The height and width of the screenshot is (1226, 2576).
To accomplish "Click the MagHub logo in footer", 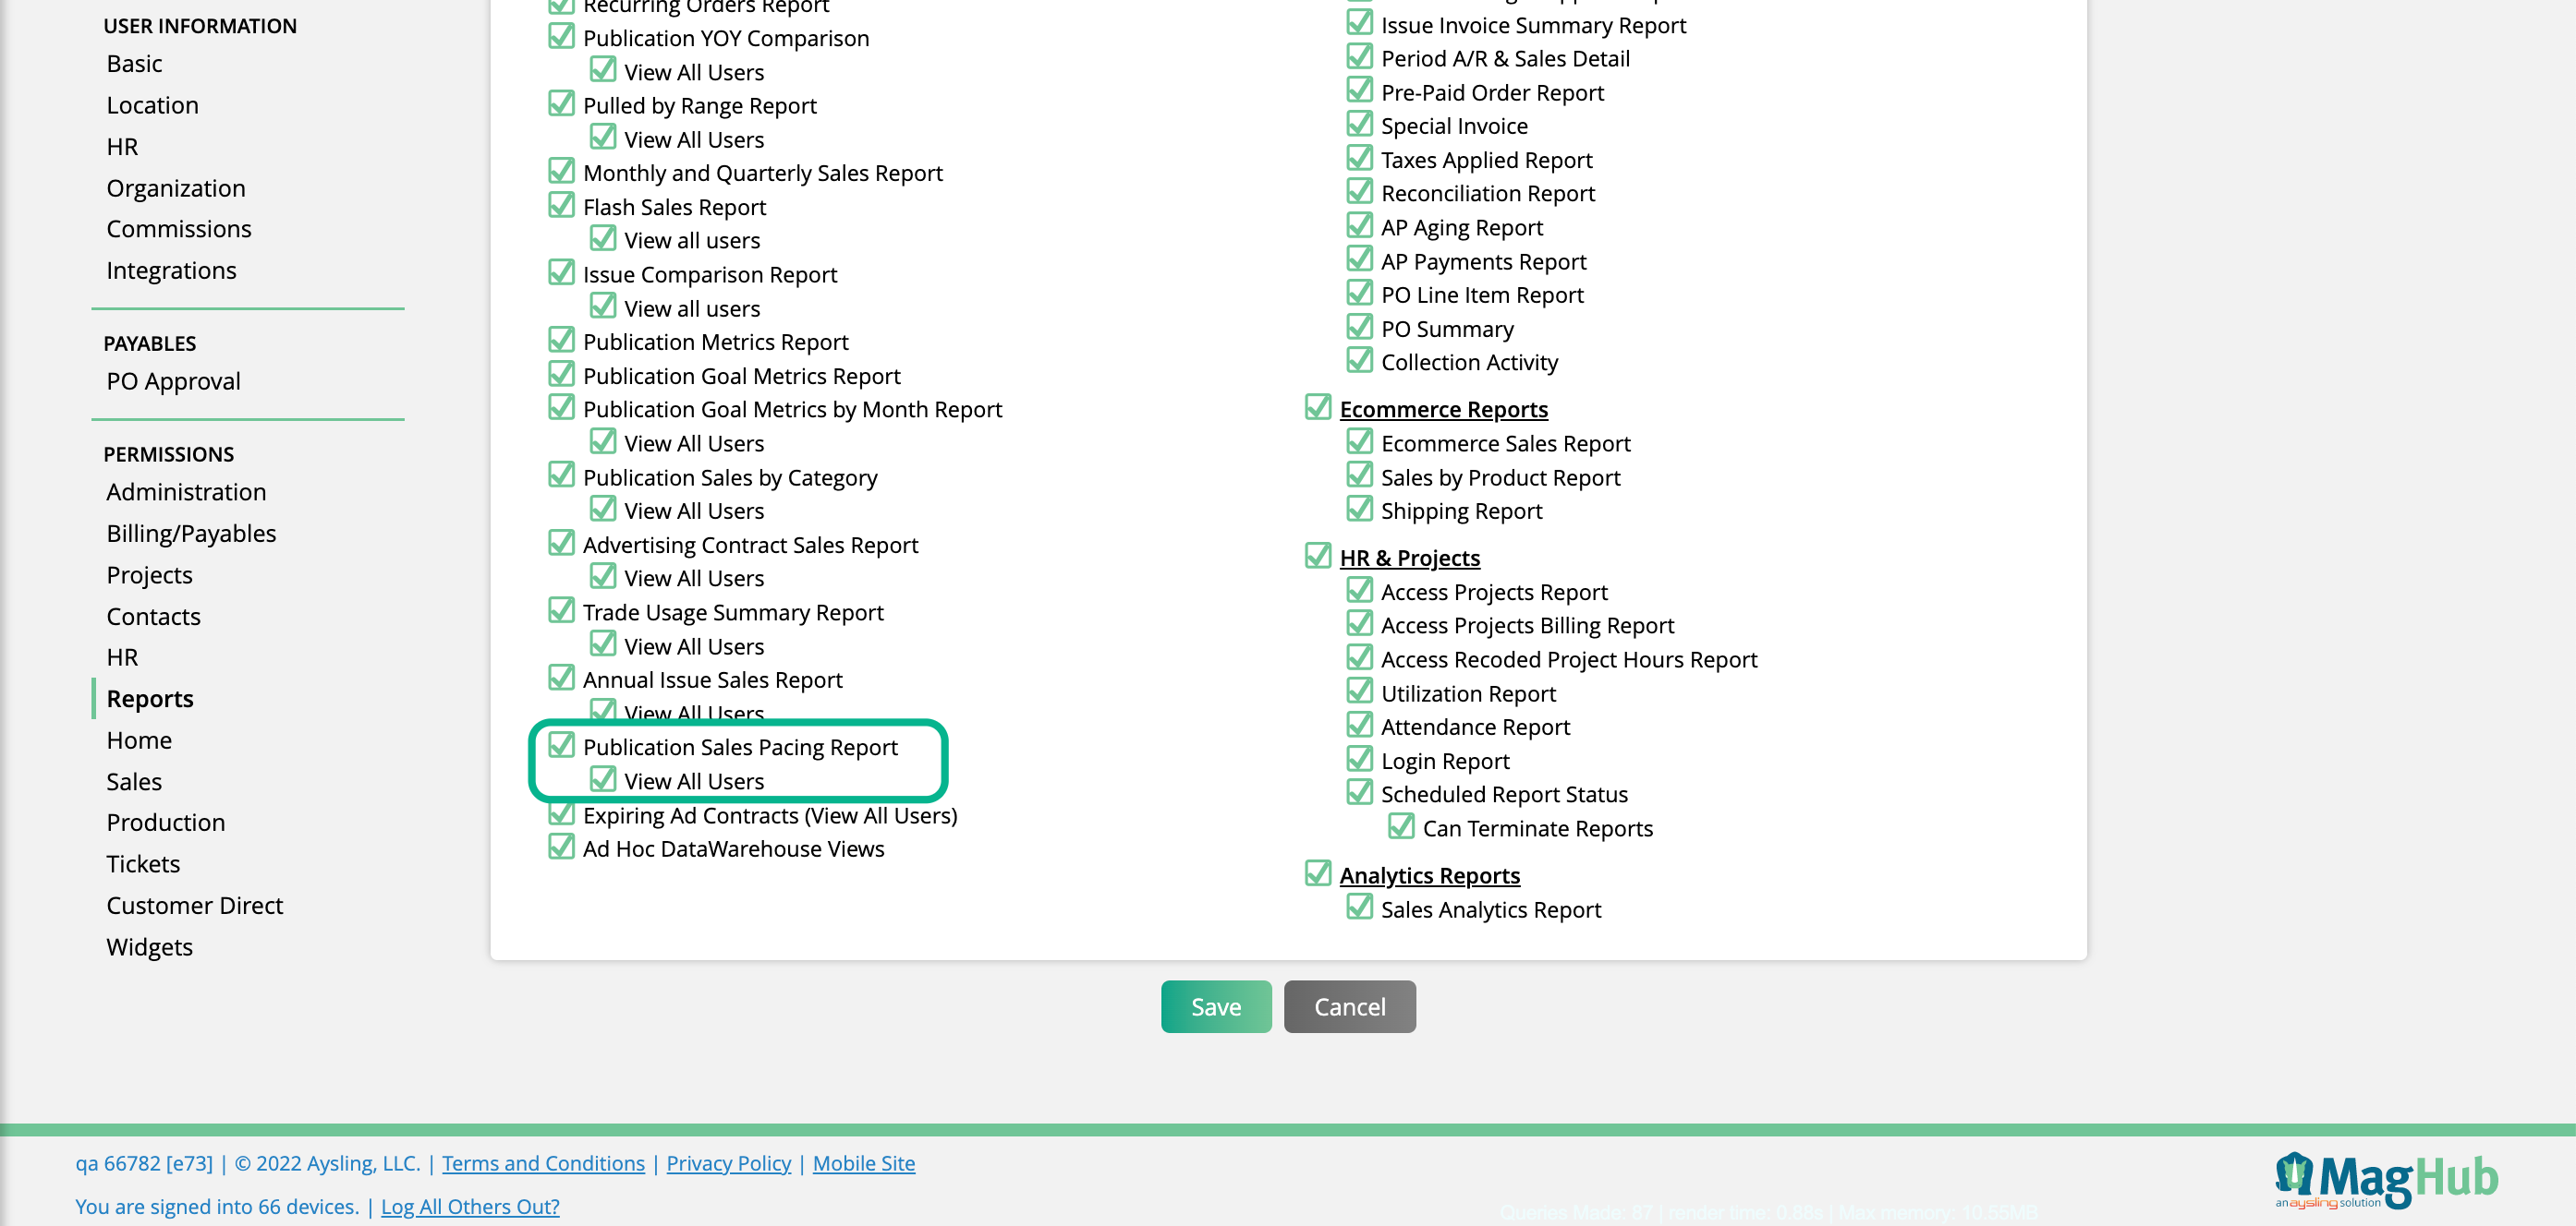I will tap(2385, 1181).
